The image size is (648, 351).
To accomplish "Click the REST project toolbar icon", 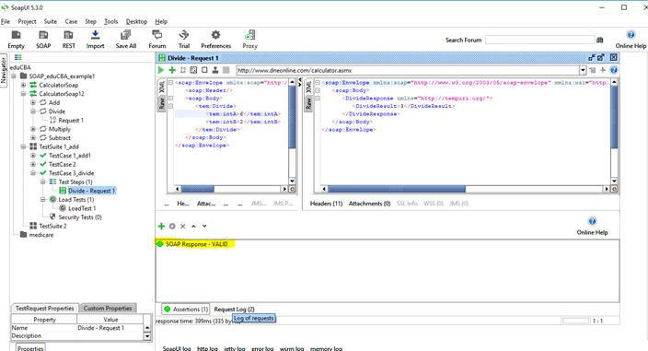I will tap(69, 40).
